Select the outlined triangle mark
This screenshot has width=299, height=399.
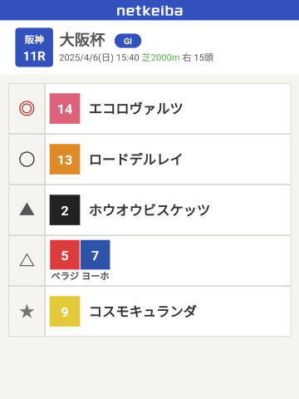pos(27,260)
